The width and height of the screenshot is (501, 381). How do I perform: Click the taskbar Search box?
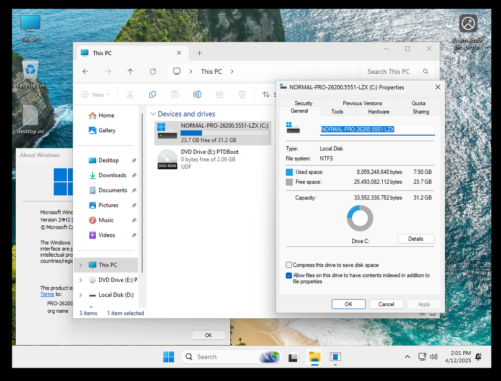pyautogui.click(x=231, y=357)
